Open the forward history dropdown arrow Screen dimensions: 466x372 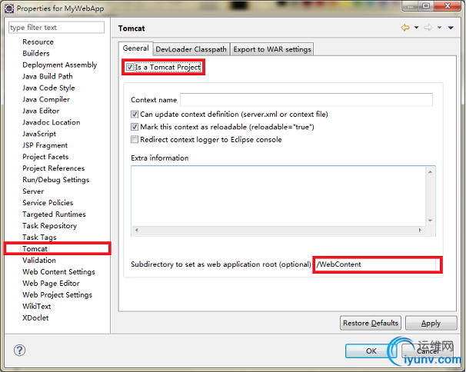pyautogui.click(x=440, y=28)
